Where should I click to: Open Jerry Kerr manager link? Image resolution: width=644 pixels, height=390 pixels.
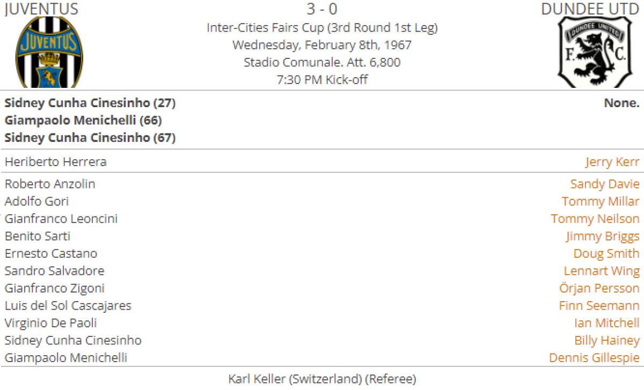tap(612, 162)
